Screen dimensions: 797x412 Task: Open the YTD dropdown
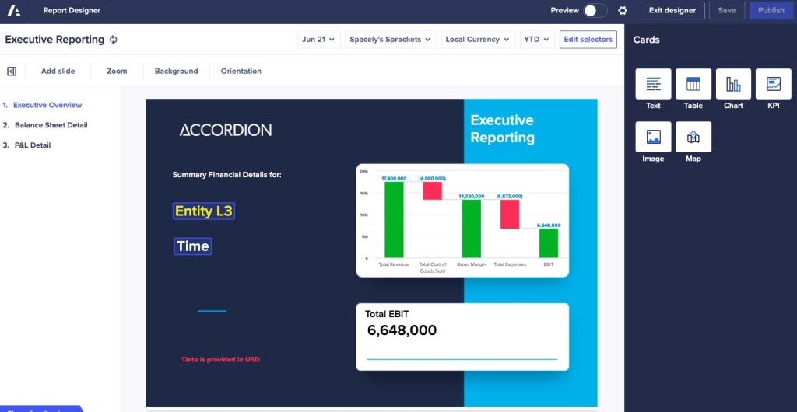click(537, 40)
